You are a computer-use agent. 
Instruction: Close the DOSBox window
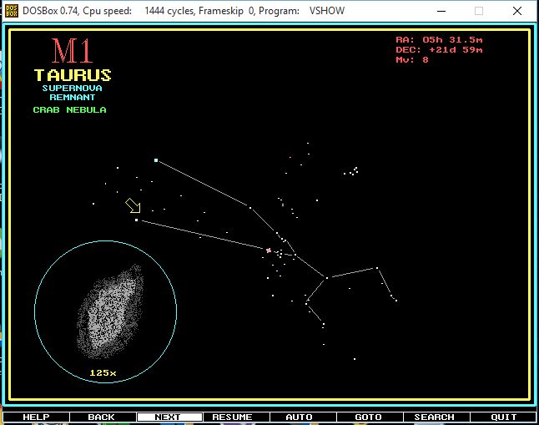pyautogui.click(x=517, y=11)
